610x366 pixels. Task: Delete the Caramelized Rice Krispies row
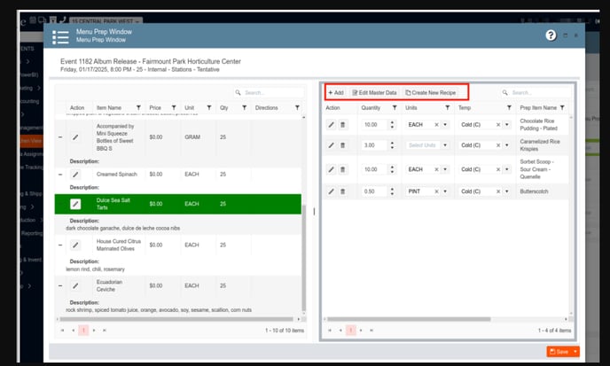tap(343, 145)
